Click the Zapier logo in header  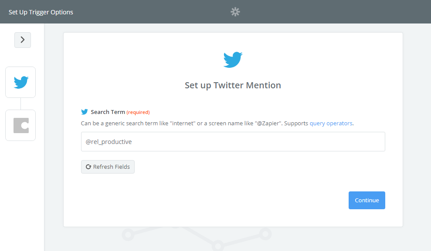(x=235, y=12)
